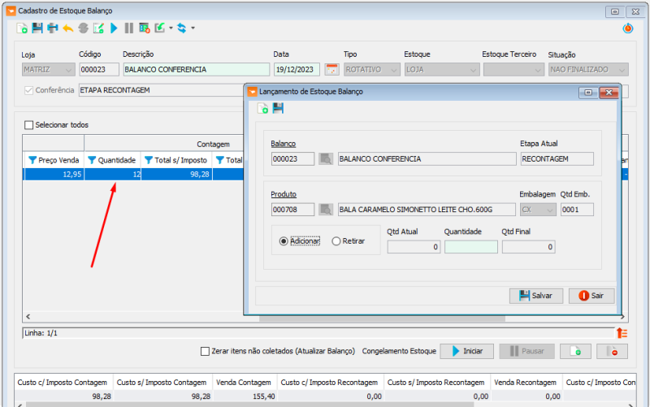Click the Iniciar congelamento button

(x=467, y=351)
